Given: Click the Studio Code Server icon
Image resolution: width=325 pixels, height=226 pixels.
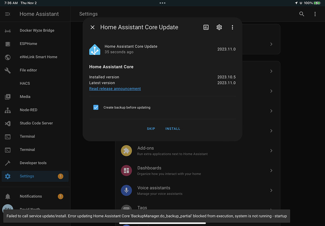Looking at the screenshot, I should tap(8, 123).
